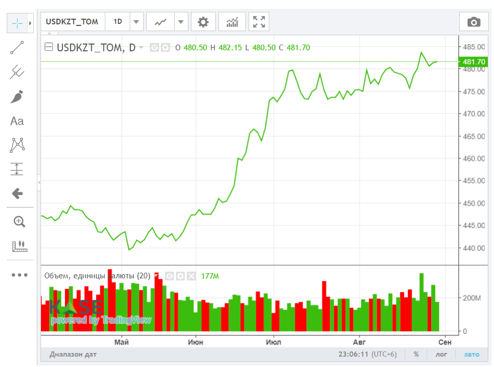The width and height of the screenshot is (494, 367).
Task: Take a chart snapshot with camera icon
Action: click(474, 22)
